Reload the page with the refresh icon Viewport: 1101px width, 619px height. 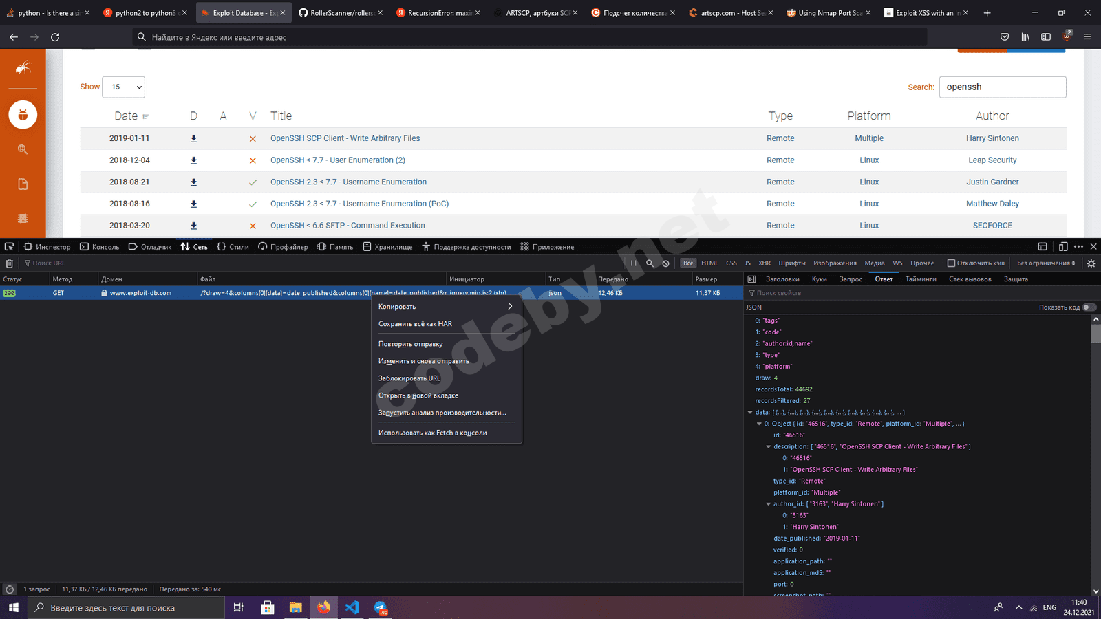click(x=55, y=37)
